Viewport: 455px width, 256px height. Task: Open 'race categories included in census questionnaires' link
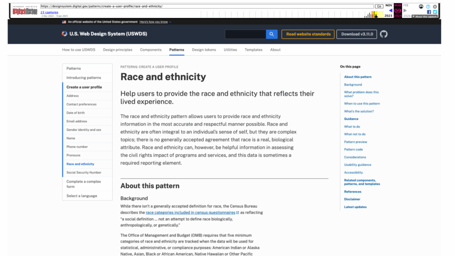pos(191,213)
